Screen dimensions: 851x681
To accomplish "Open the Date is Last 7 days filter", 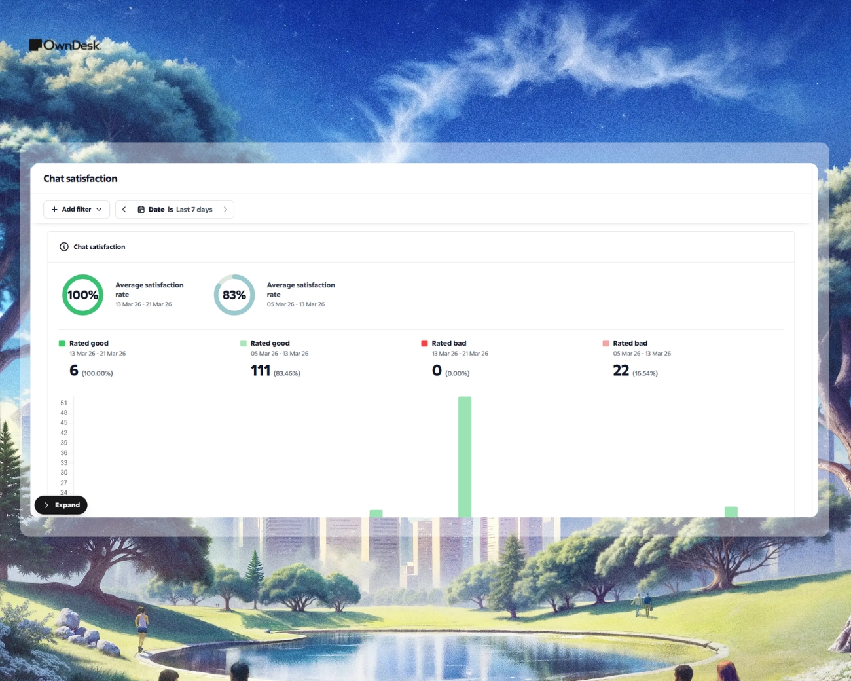I will pos(175,209).
